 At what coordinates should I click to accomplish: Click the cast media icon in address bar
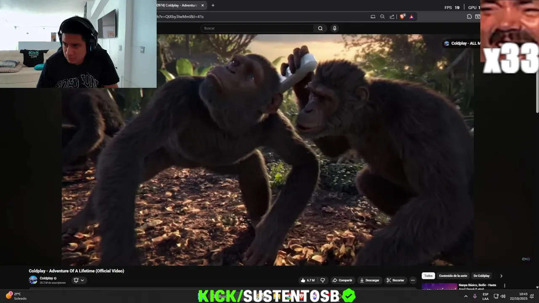(x=373, y=17)
